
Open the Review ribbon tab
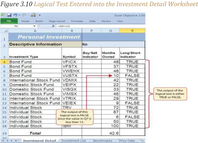click(x=106, y=21)
